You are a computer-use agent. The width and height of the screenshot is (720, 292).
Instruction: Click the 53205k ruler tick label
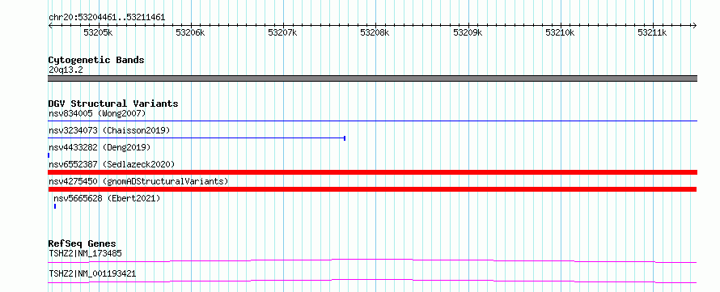[x=98, y=33]
